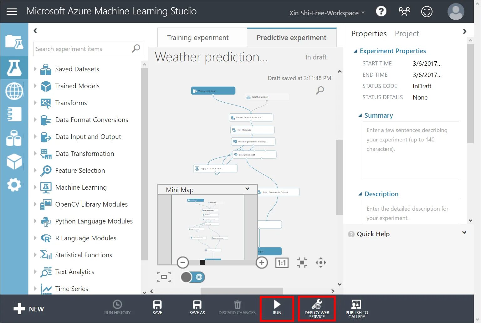Click the zoom in plus button
Screen dimensions: 481x323
262,262
